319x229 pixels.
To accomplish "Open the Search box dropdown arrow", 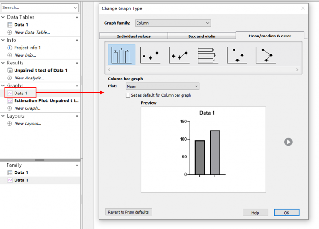I will click(x=75, y=7).
